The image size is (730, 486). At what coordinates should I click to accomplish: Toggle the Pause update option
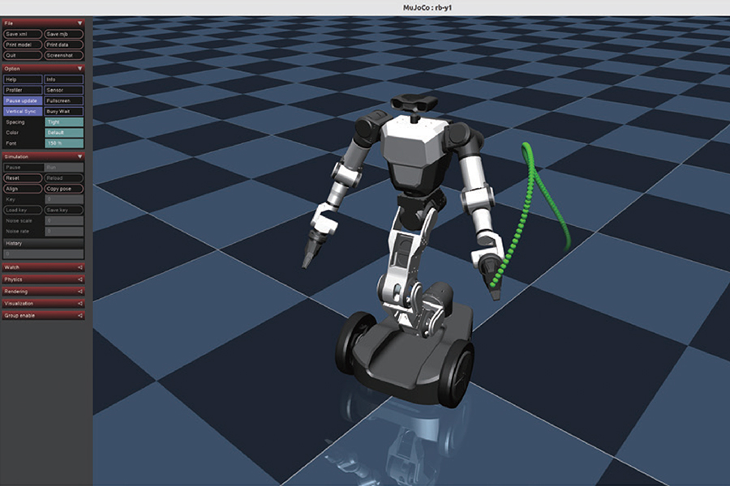pyautogui.click(x=23, y=100)
